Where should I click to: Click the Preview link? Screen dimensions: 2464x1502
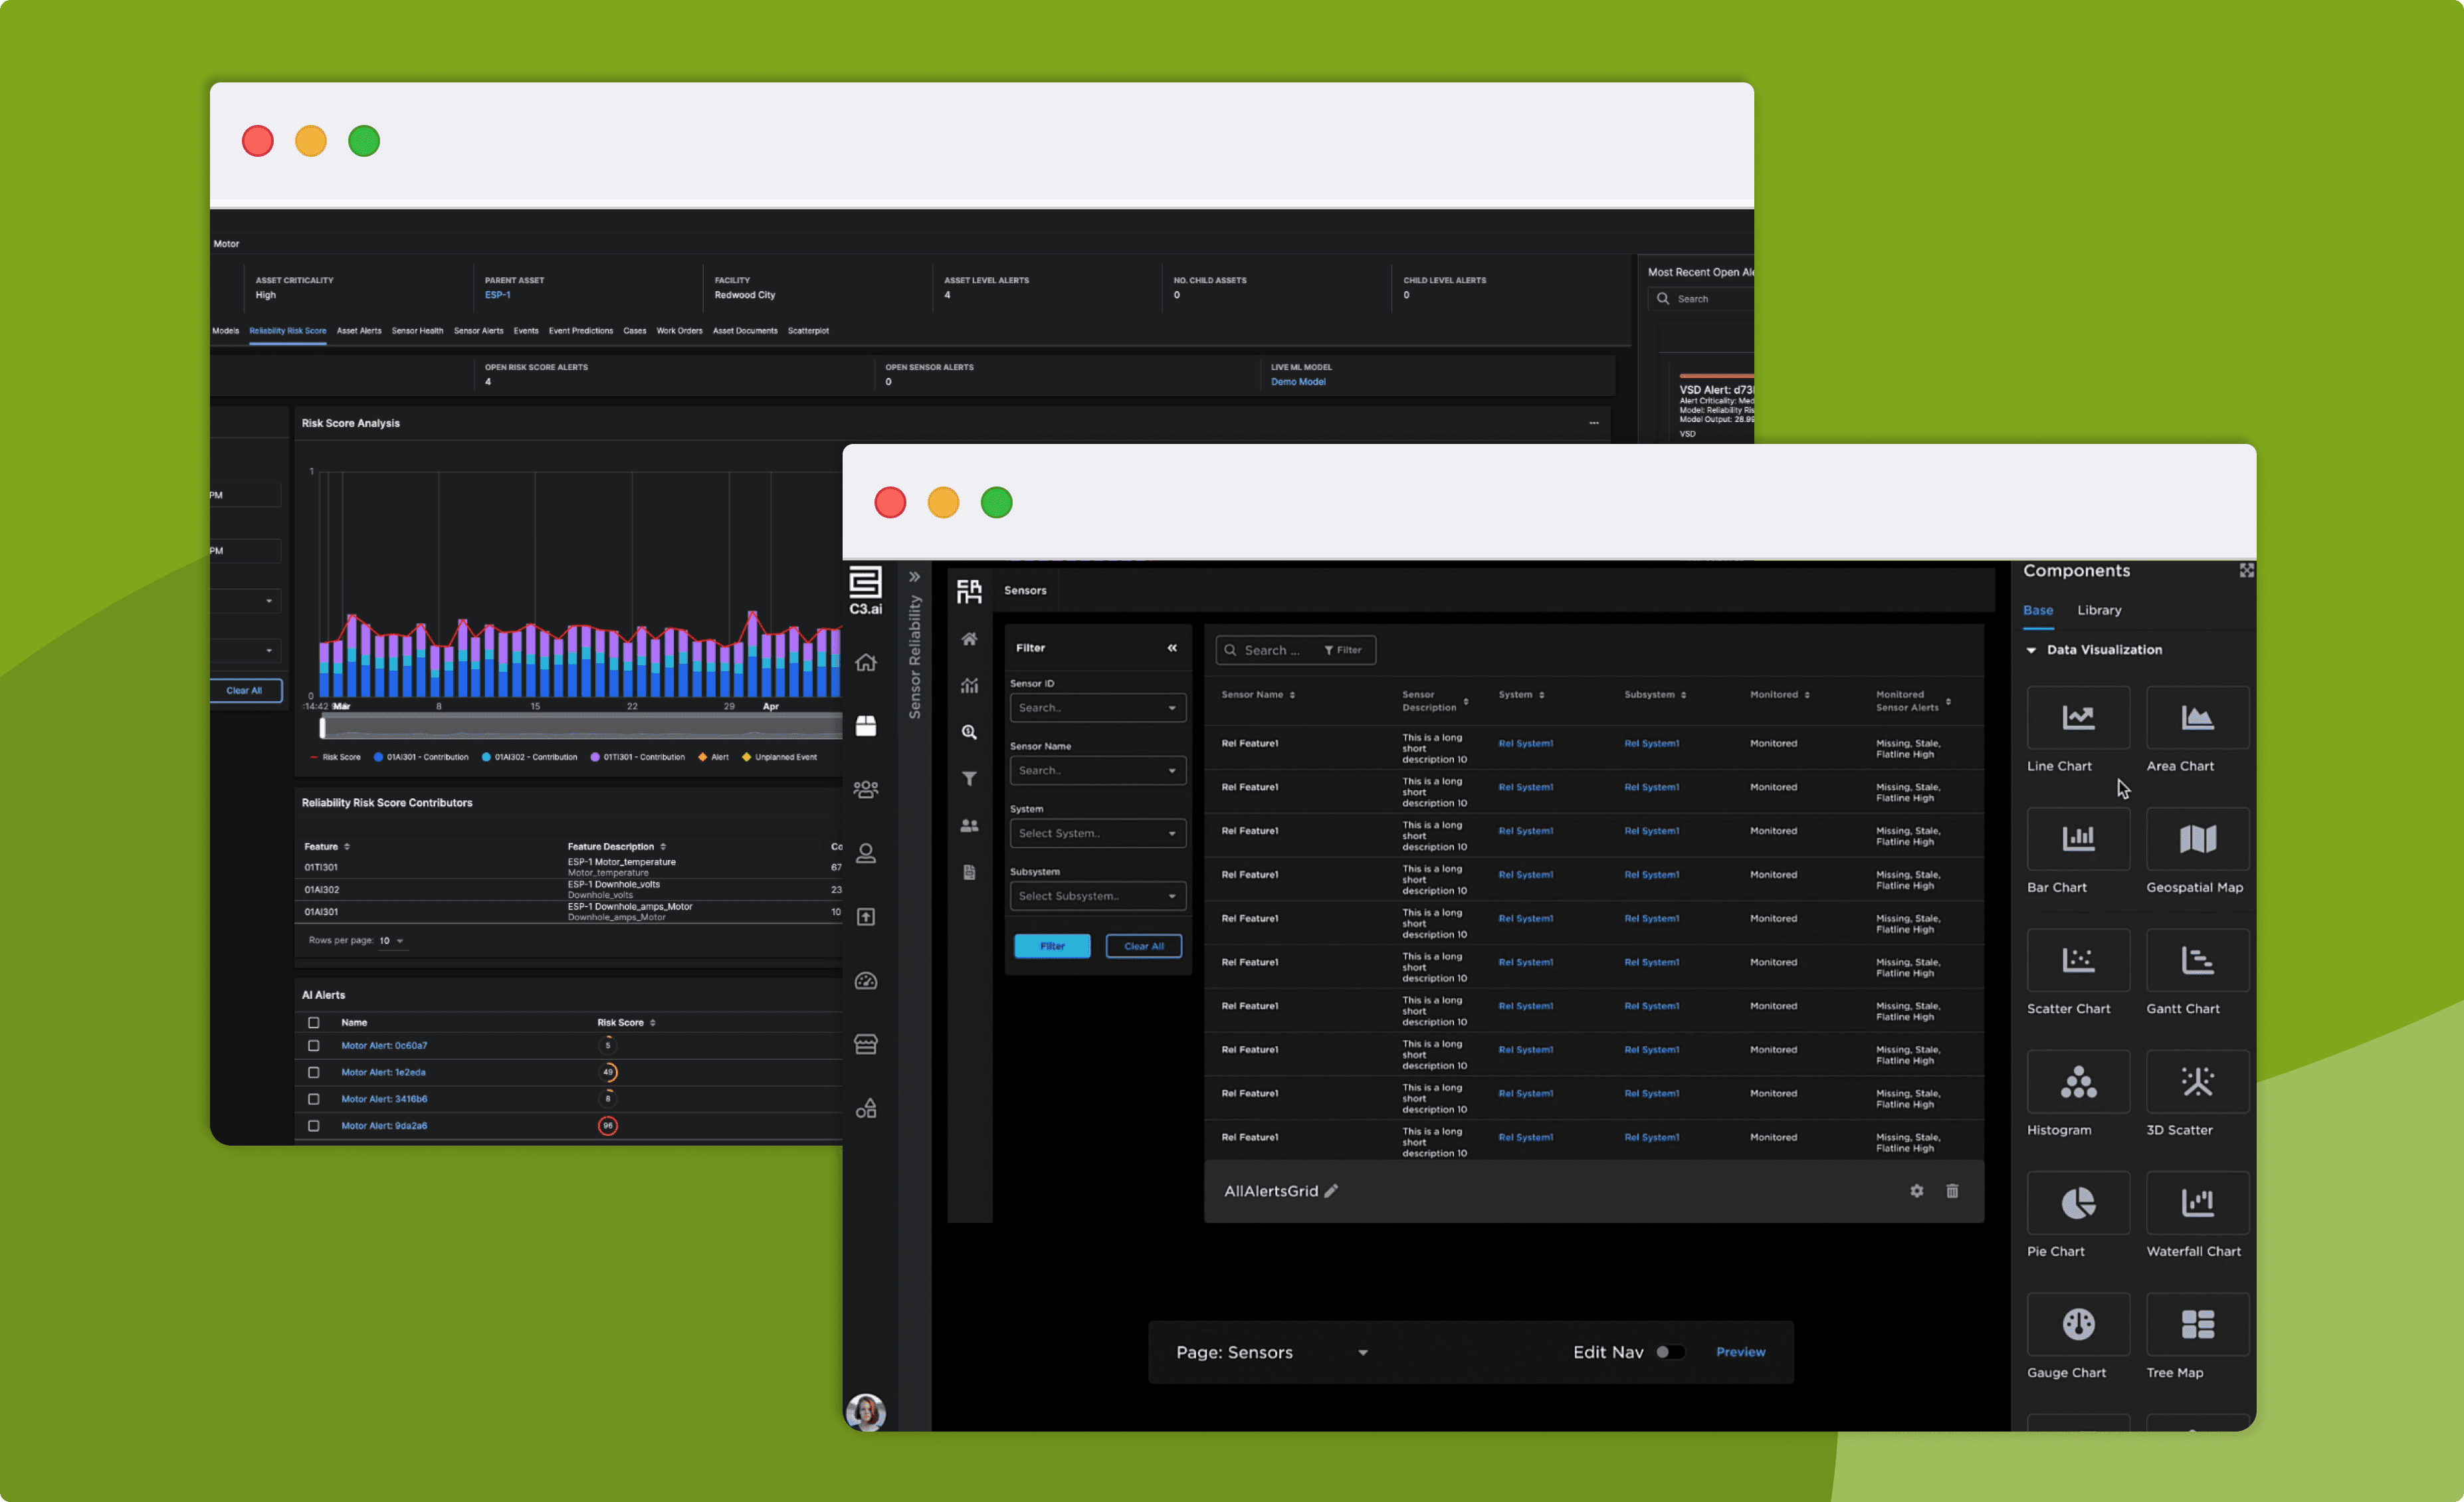[1740, 1352]
